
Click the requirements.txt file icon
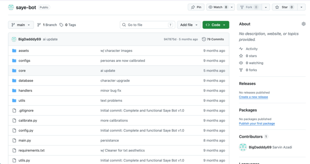[x=14, y=150]
